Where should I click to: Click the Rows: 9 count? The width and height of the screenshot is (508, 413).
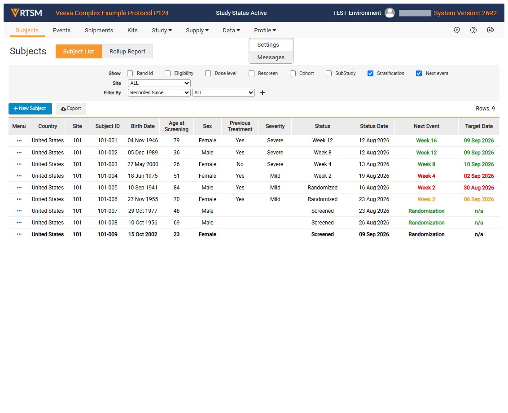tap(485, 109)
